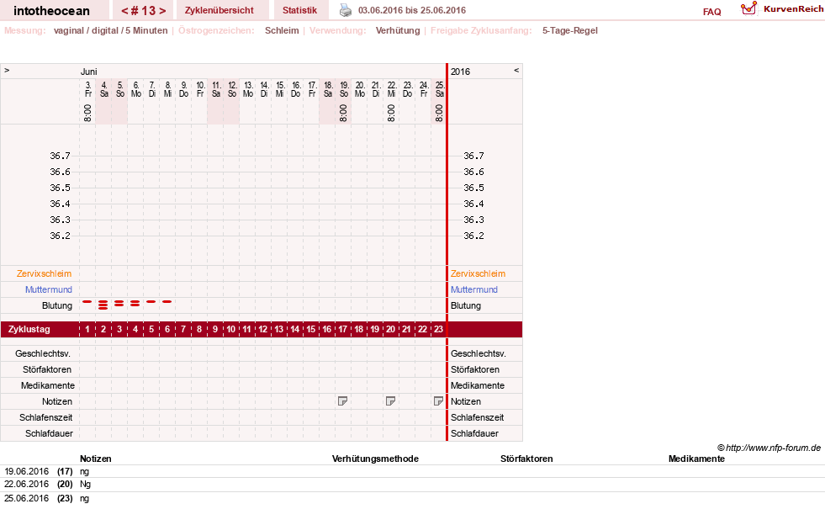825x525 pixels.
Task: Click the right Muttermund label
Action: (474, 289)
